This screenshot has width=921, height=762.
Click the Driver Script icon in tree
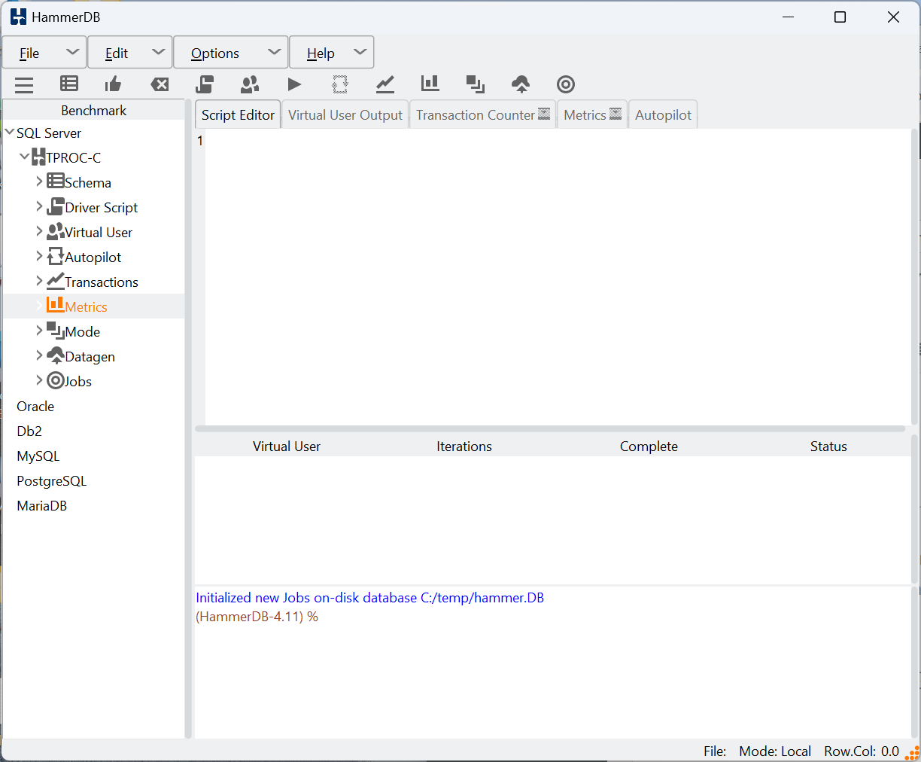coord(56,206)
